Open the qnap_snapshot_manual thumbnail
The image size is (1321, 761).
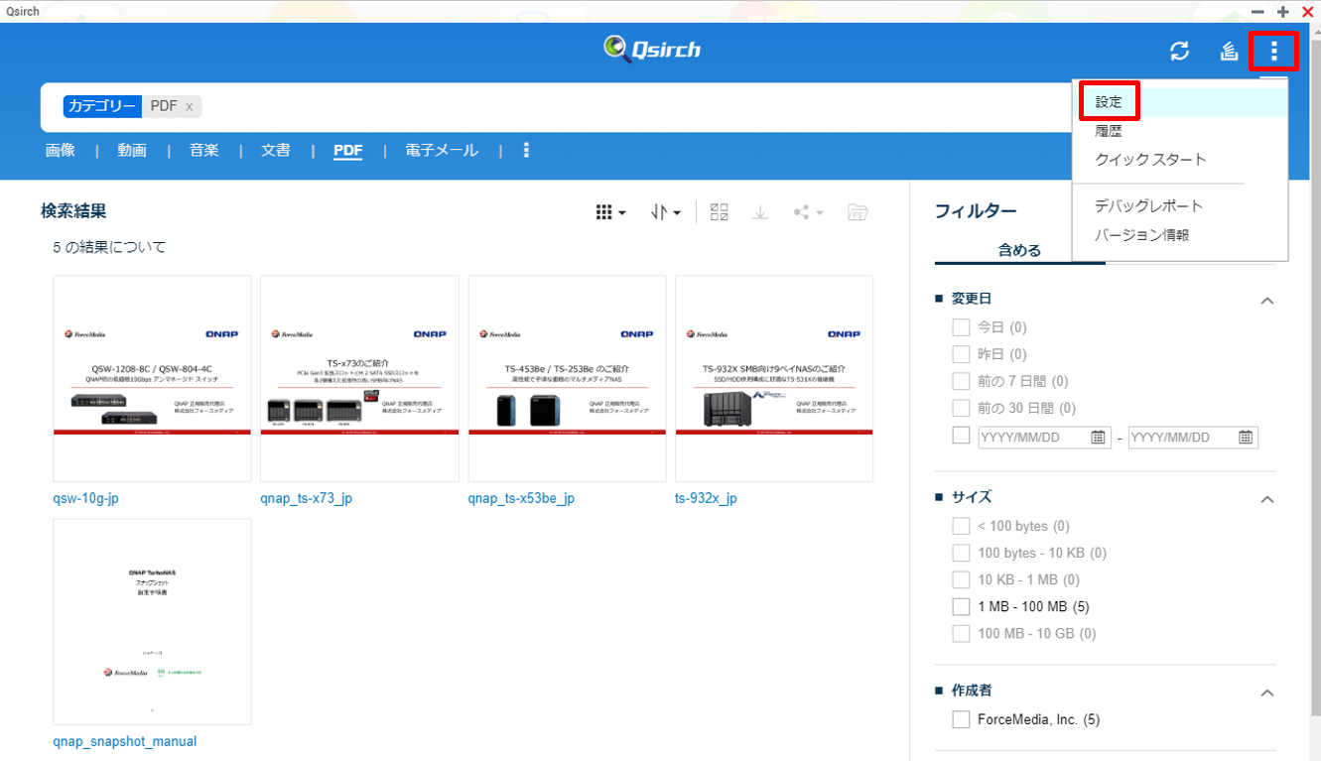coord(152,621)
